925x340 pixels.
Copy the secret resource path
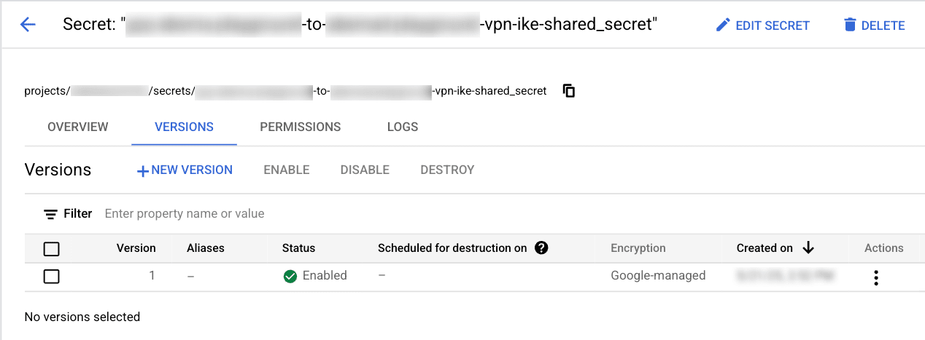(569, 91)
